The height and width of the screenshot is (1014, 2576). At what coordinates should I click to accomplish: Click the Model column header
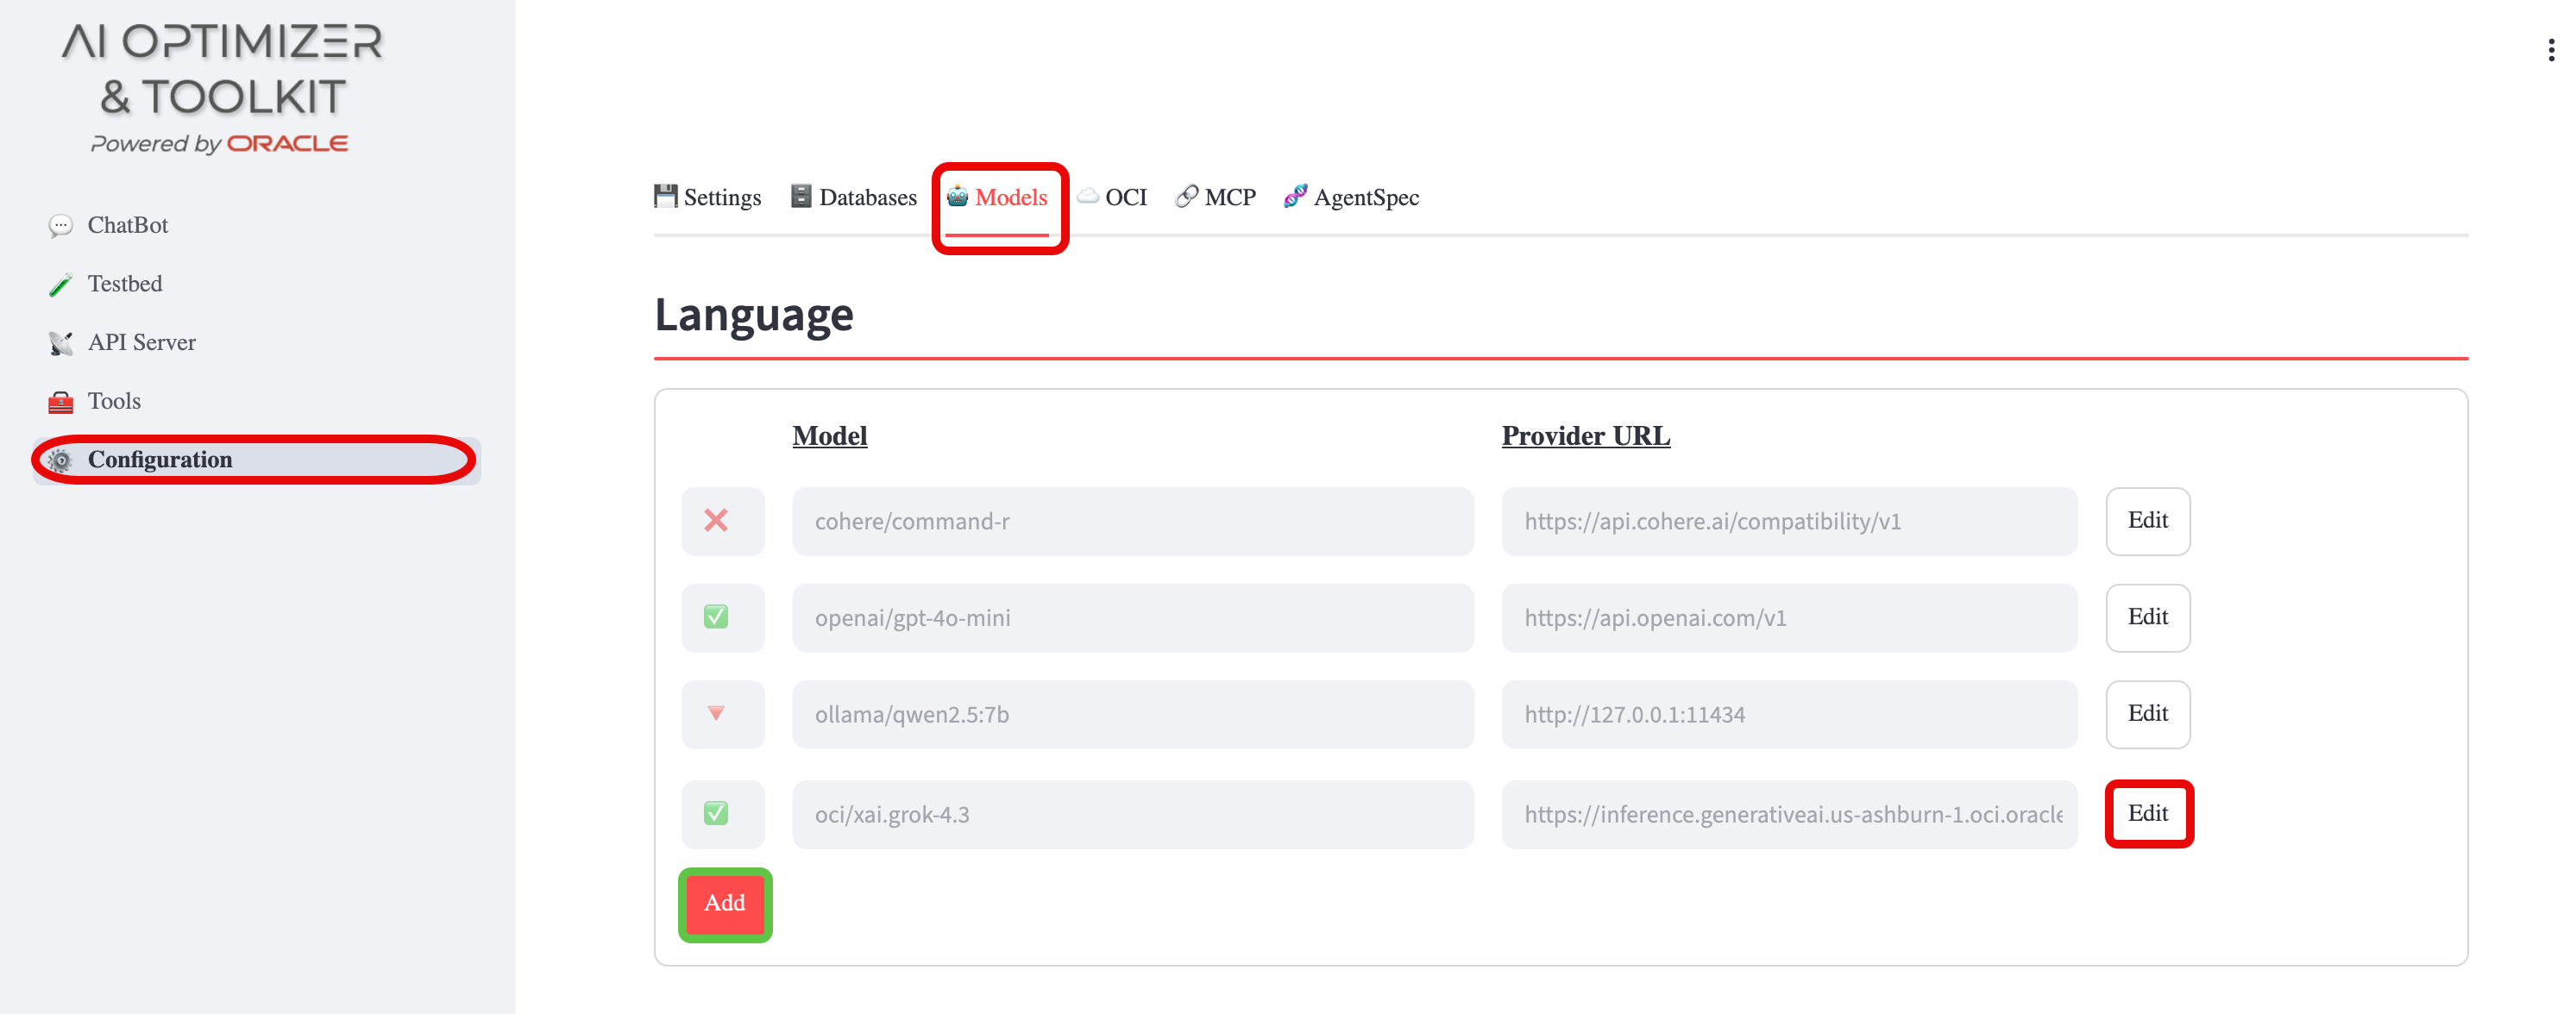point(830,436)
